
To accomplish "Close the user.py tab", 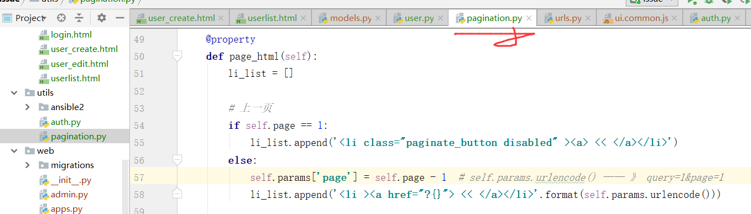I will (441, 18).
